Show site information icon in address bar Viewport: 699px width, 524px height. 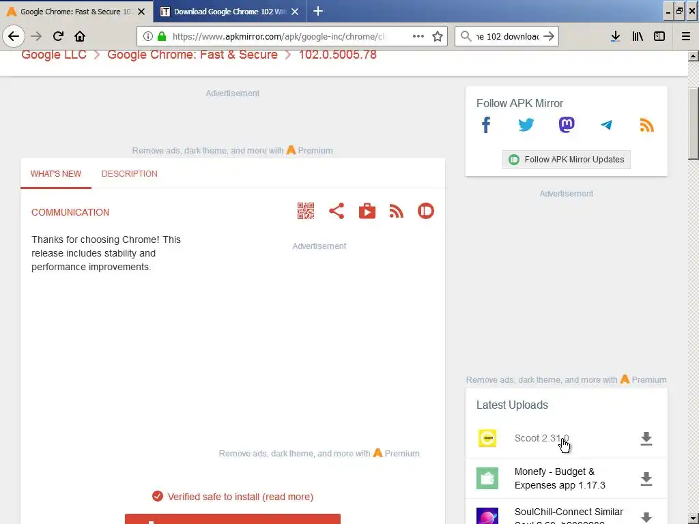pos(148,36)
